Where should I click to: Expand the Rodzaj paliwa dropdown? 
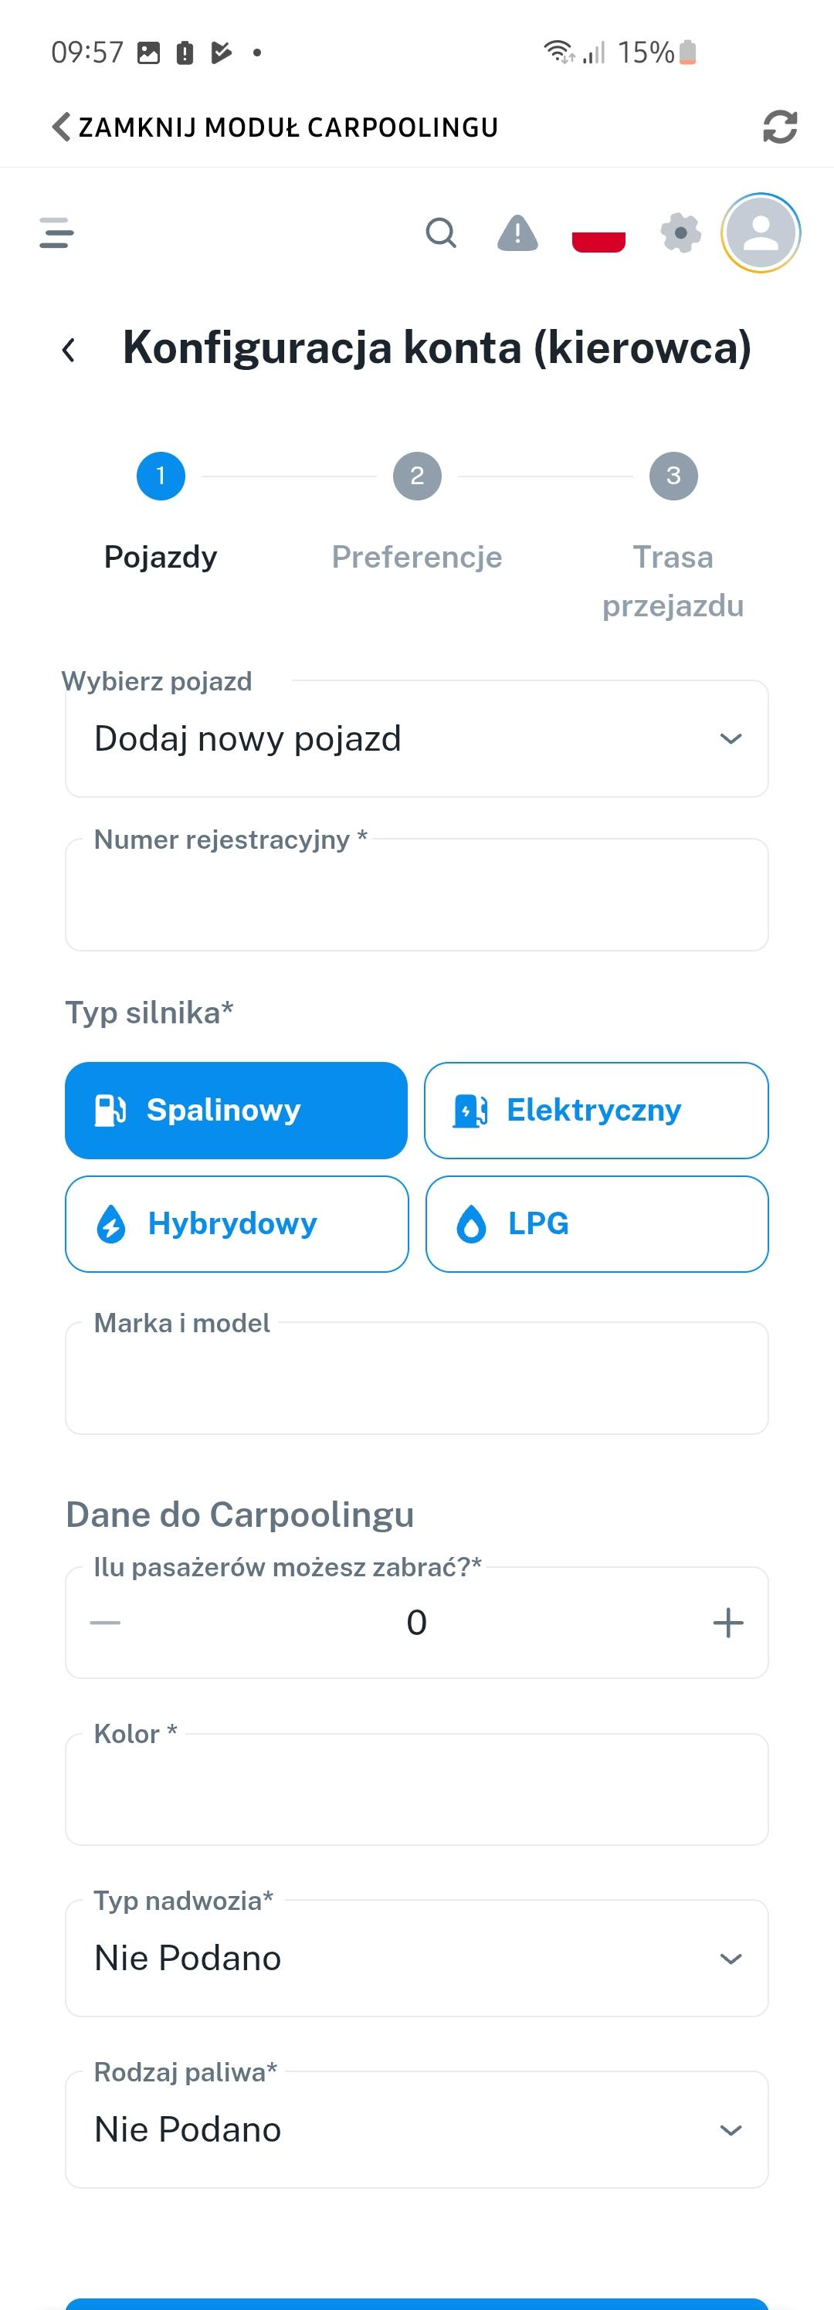(x=416, y=2130)
